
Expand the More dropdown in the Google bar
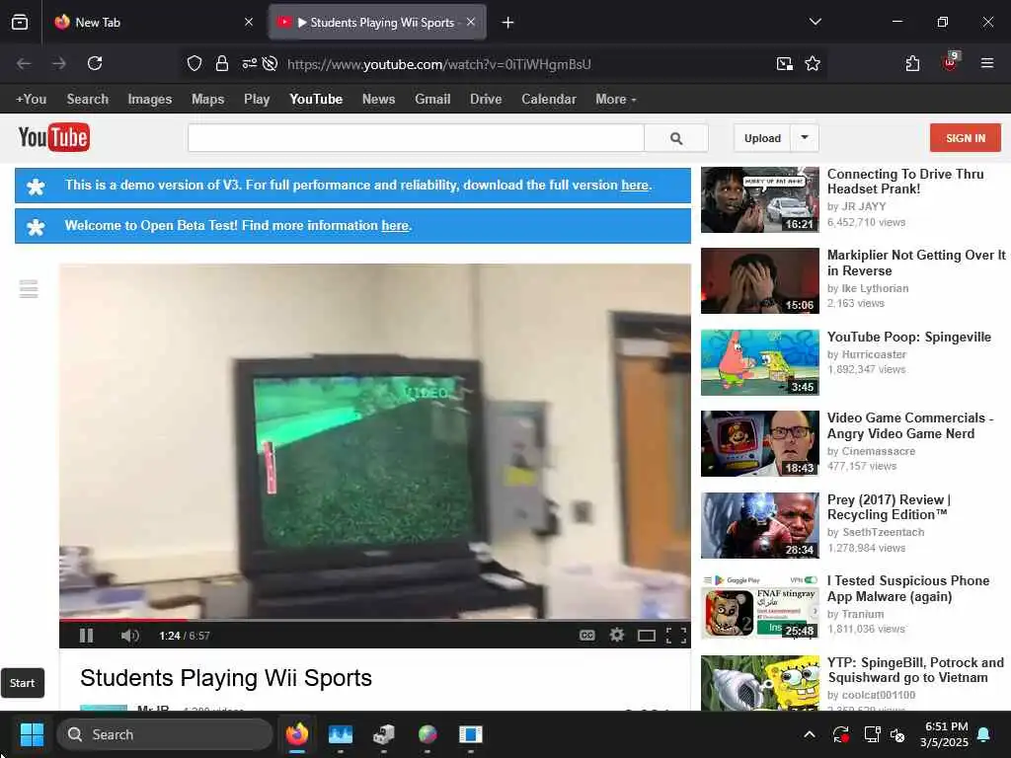[616, 100]
